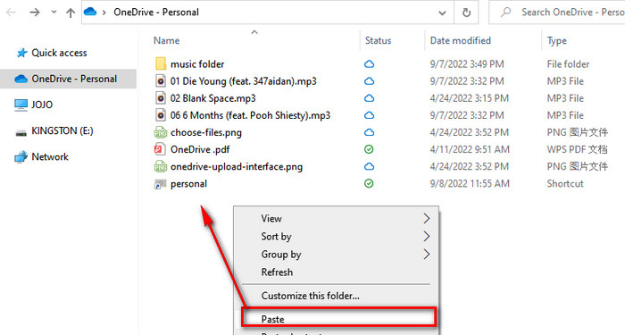Select the music folder name
The height and width of the screenshot is (335, 625).
(x=197, y=64)
